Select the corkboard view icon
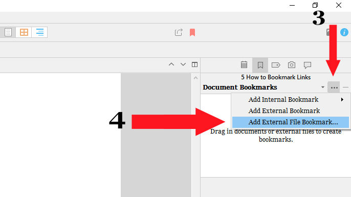 (x=24, y=32)
